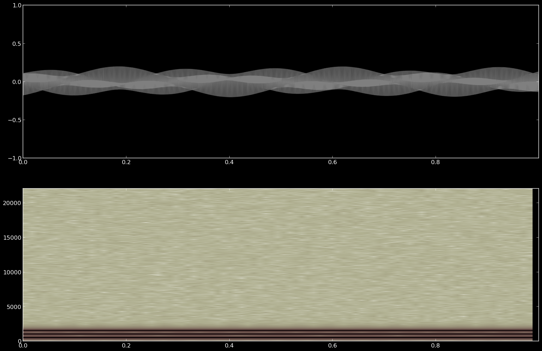The image size is (542, 351).
Task: Click the 15000 frequency axis label
Action: (12, 238)
